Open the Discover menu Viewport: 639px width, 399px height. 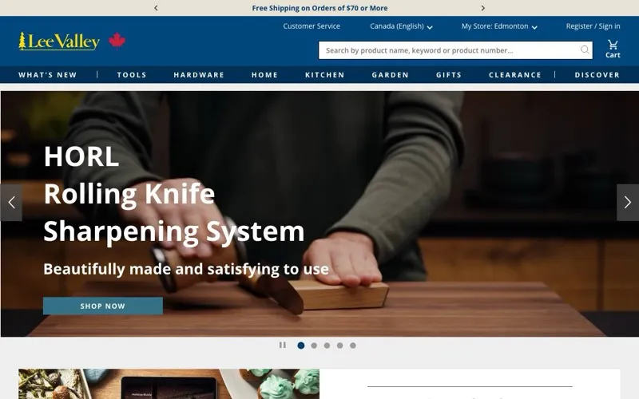tap(597, 75)
